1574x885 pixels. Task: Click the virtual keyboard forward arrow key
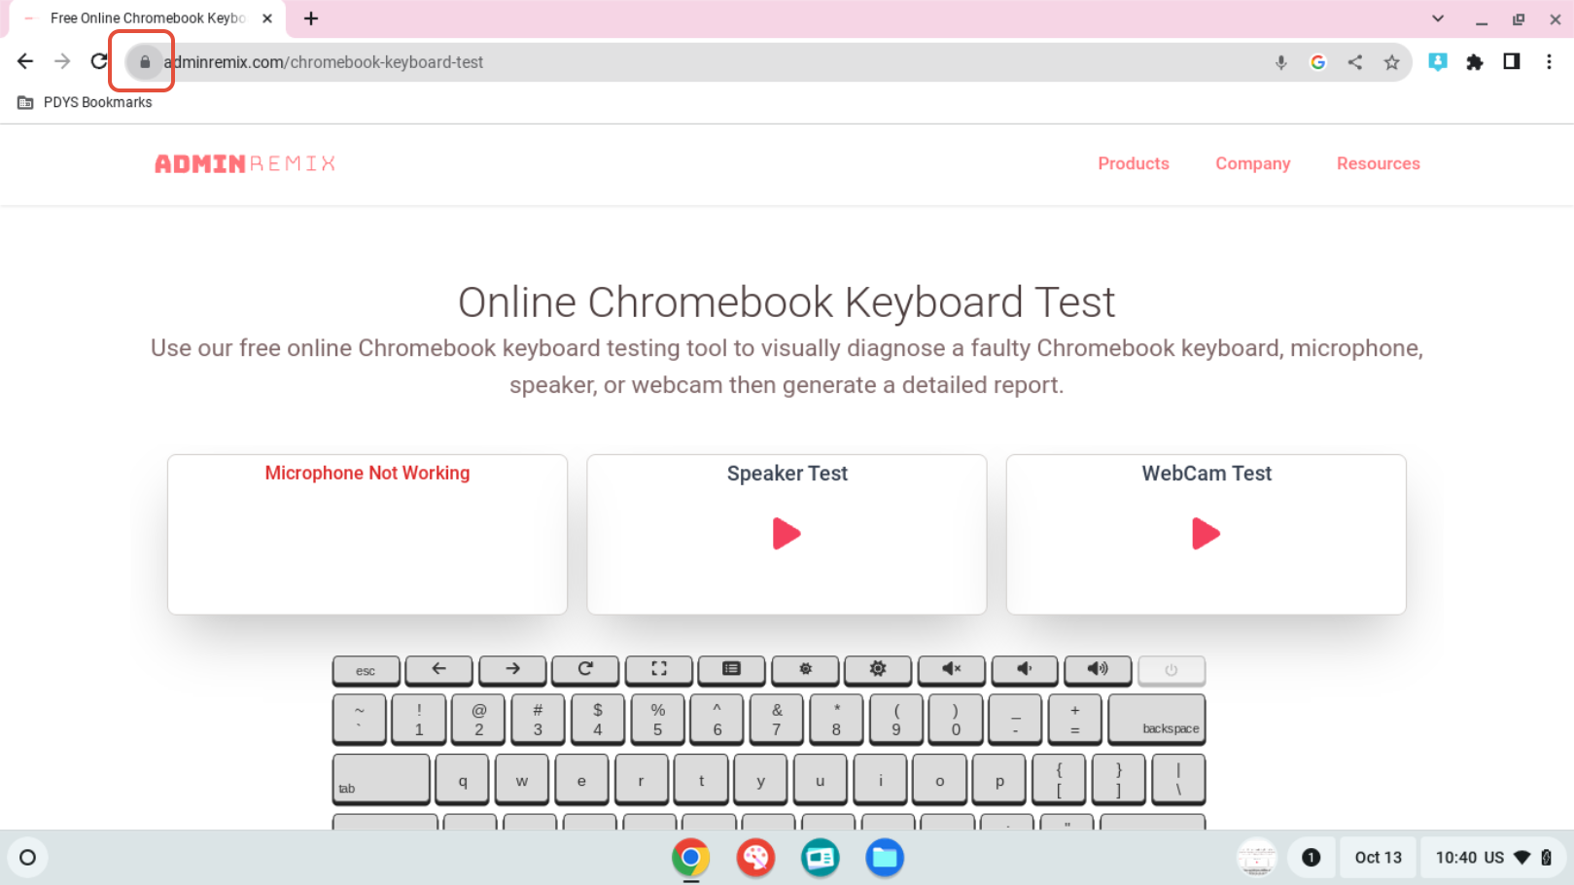[512, 670]
